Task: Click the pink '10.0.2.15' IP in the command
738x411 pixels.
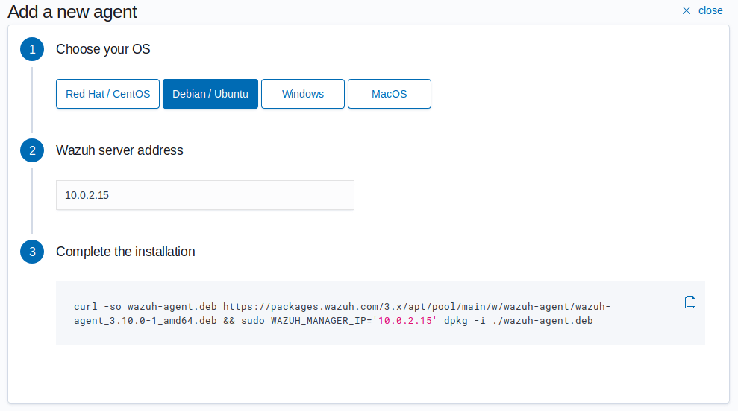Action: pos(405,321)
